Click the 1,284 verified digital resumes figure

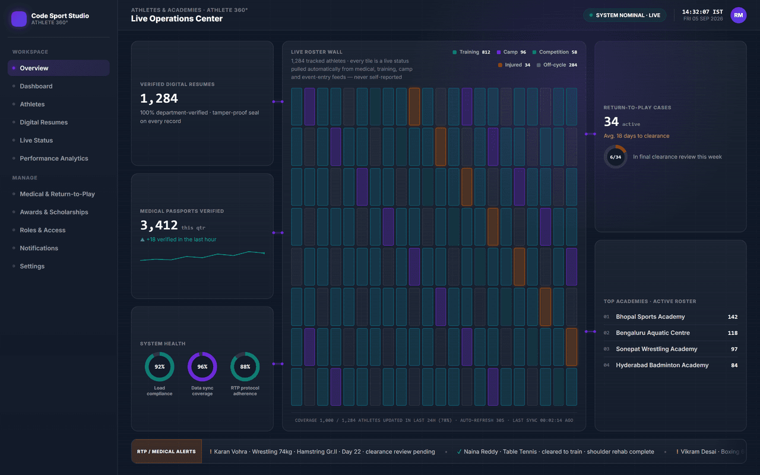coord(159,99)
